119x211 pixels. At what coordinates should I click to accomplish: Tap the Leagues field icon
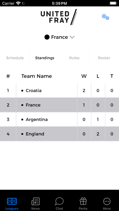coord(12,201)
